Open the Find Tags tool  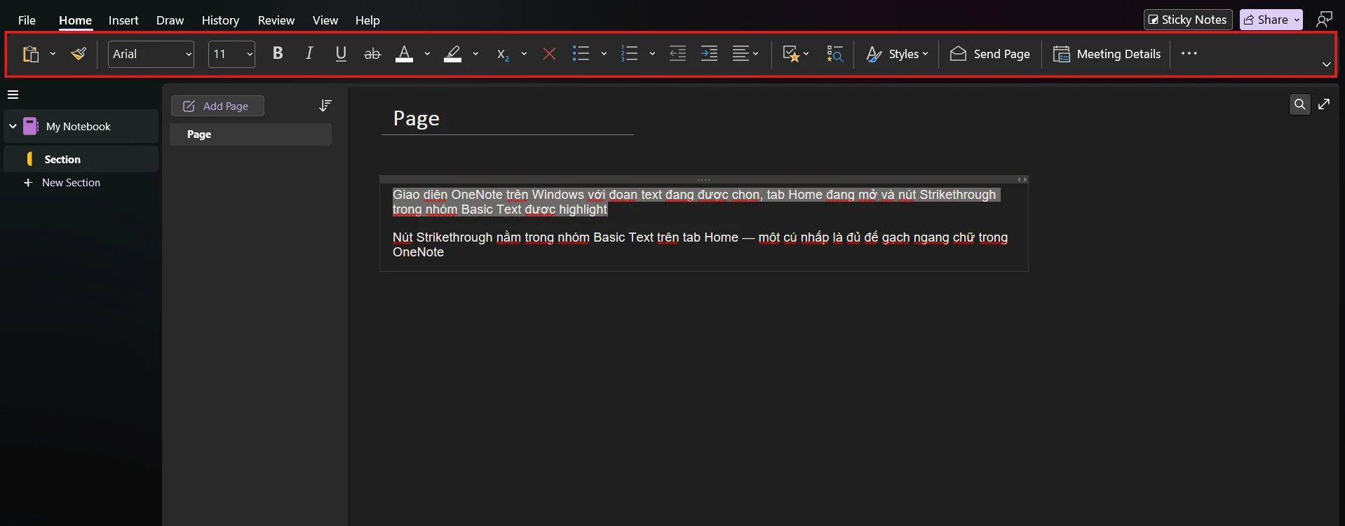pos(834,54)
